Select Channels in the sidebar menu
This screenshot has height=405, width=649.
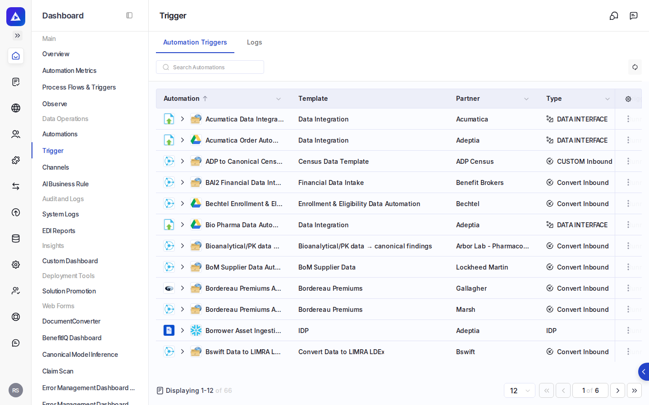55,167
